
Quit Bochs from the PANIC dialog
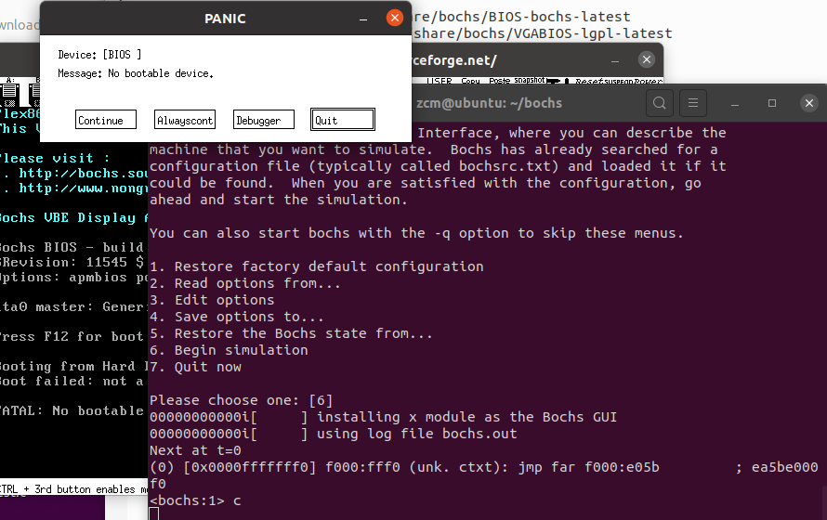click(343, 120)
